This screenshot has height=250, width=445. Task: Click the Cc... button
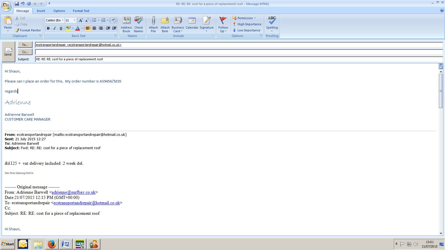coord(25,52)
